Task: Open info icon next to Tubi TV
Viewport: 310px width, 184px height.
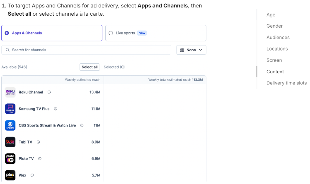Action: point(38,142)
